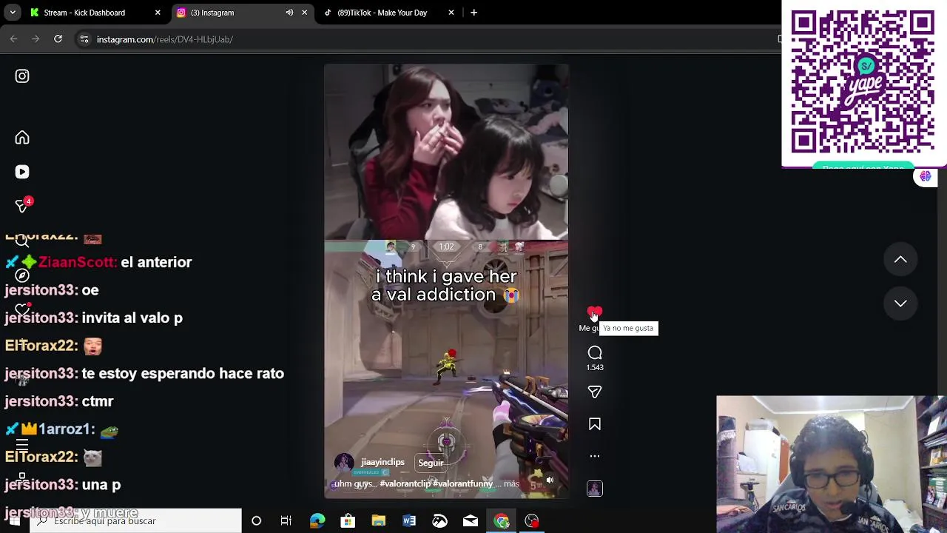Follow jiaayinclips with Seguir button
Image resolution: width=947 pixels, height=533 pixels.
click(x=431, y=463)
